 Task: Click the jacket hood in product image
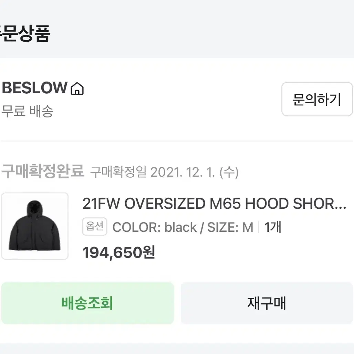[x=35, y=208]
